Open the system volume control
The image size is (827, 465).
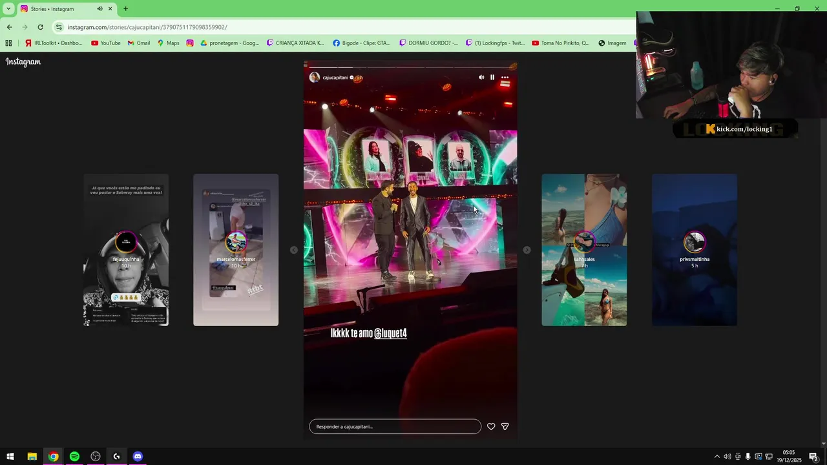click(727, 457)
